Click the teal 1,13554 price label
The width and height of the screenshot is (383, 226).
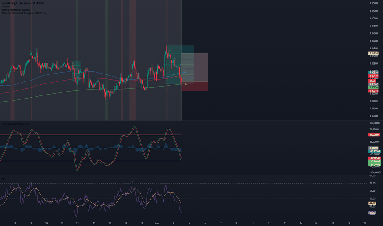click(374, 73)
